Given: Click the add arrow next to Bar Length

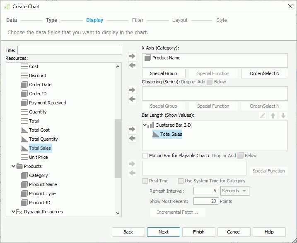Looking at the screenshot, I should tap(132, 129).
